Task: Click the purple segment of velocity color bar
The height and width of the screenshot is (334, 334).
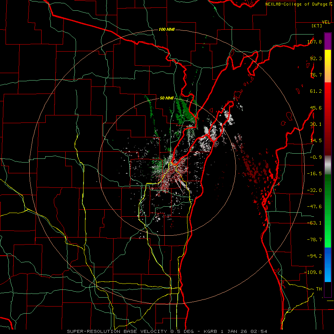Action: tap(328, 42)
